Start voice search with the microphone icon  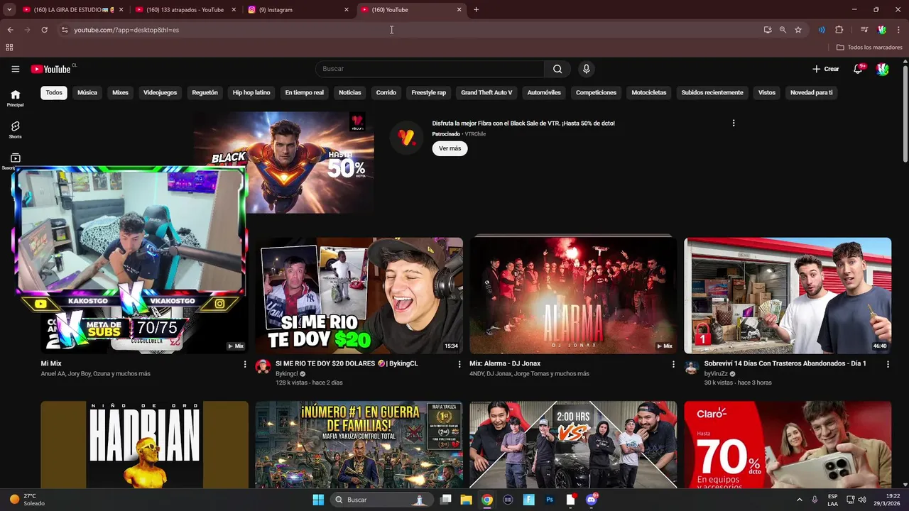pyautogui.click(x=586, y=69)
